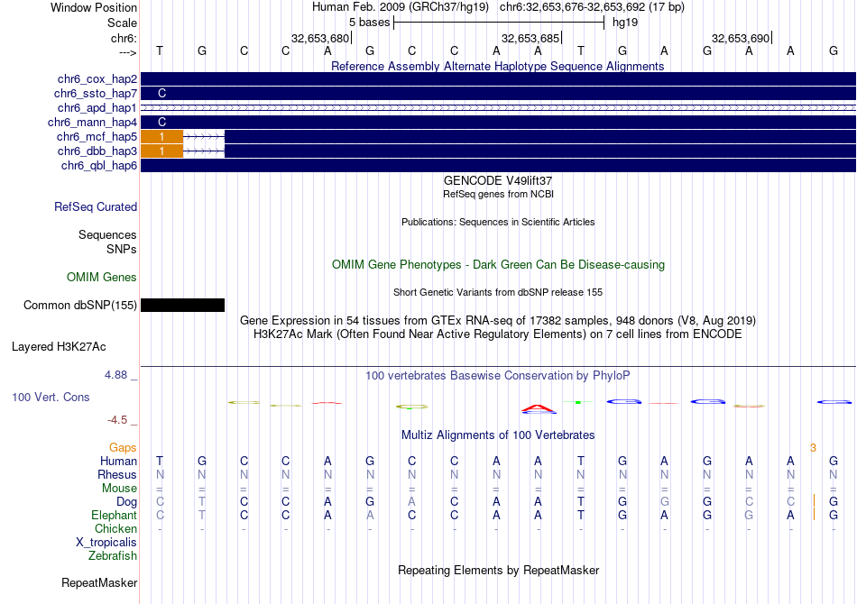Open the chr6_ssto_hap7 track label
The height and width of the screenshot is (604, 857).
[96, 94]
